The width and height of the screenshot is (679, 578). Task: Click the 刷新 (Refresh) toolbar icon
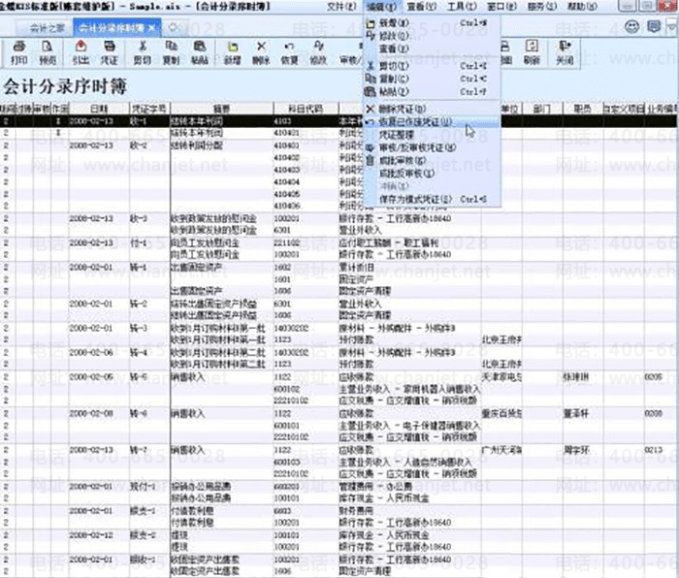531,50
